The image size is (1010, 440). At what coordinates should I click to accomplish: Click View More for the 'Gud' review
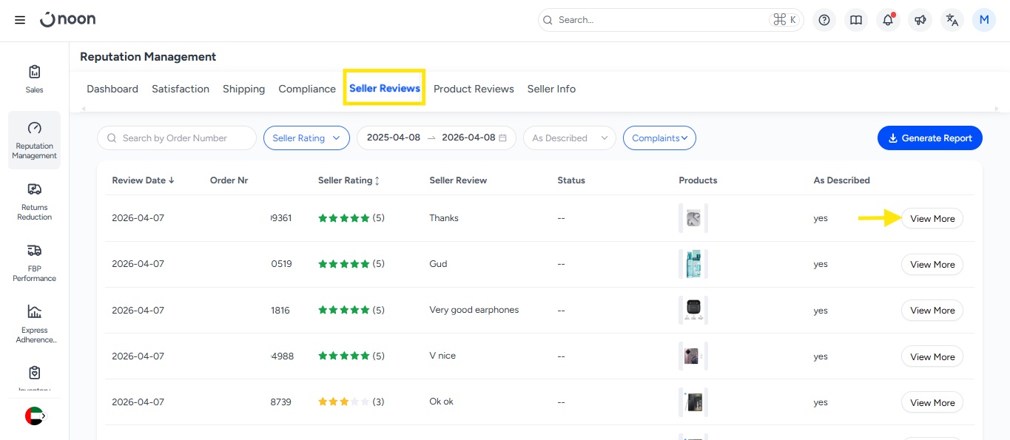click(x=932, y=265)
